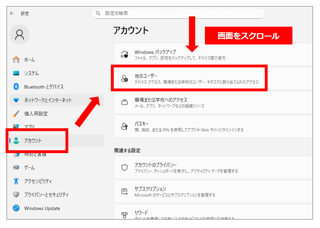The image size is (320, 228).
Task: Click the back arrow in Settings header
Action: click(x=12, y=14)
